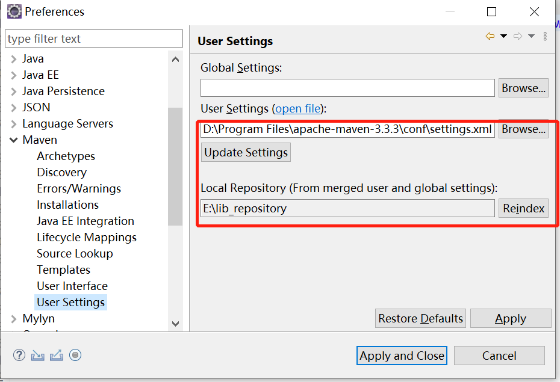Click the Help question mark icon
Screen dimensions: 560x382
[x=19, y=355]
